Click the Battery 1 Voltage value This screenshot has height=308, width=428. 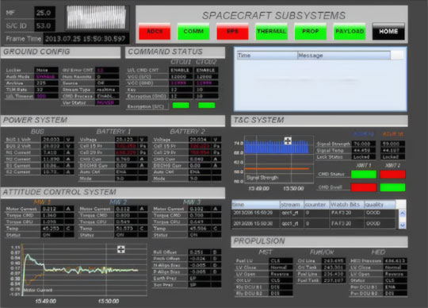pyautogui.click(x=126, y=140)
